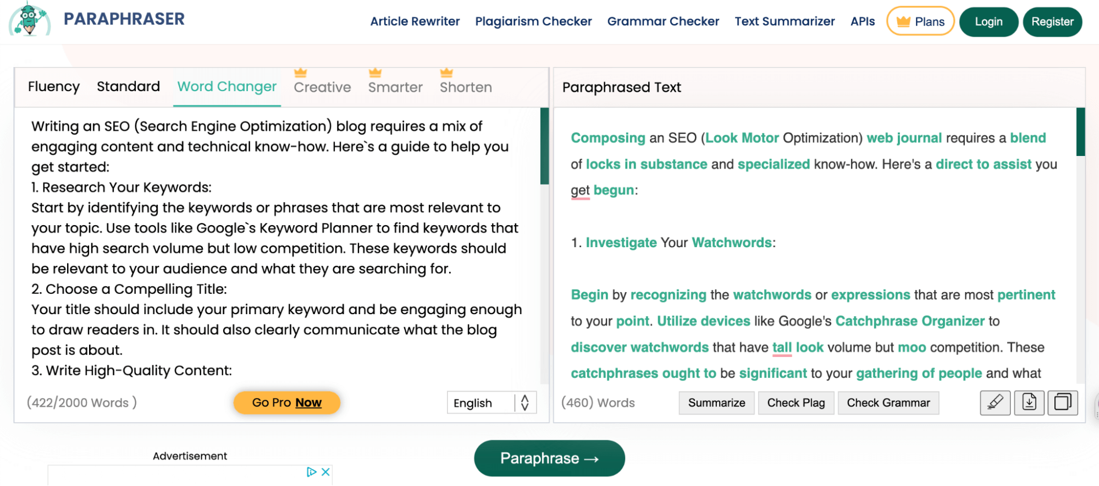Select the Standard mode tab
1099x486 pixels.
tap(128, 87)
